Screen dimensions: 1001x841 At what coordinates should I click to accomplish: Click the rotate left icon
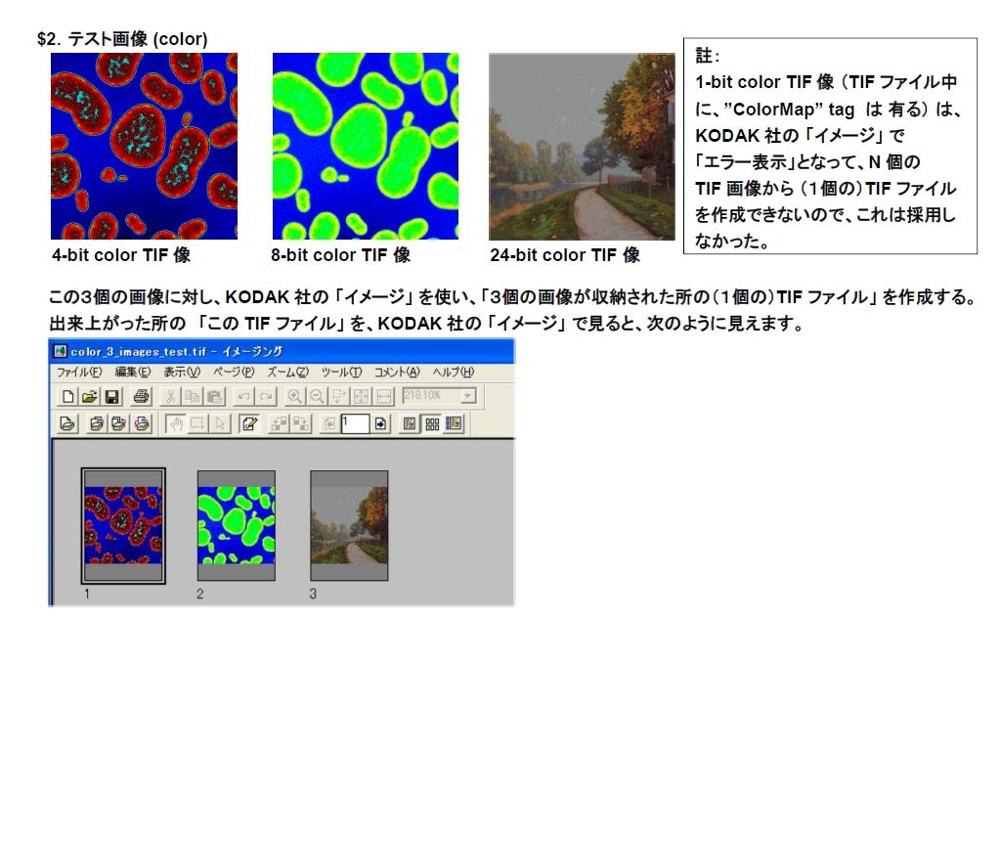click(278, 423)
